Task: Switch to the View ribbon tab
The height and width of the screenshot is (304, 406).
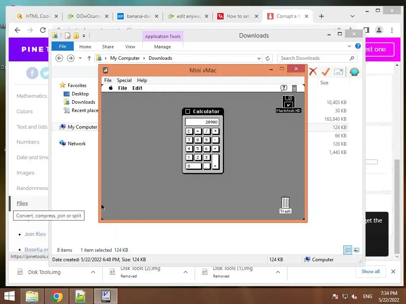Action: 130,47
